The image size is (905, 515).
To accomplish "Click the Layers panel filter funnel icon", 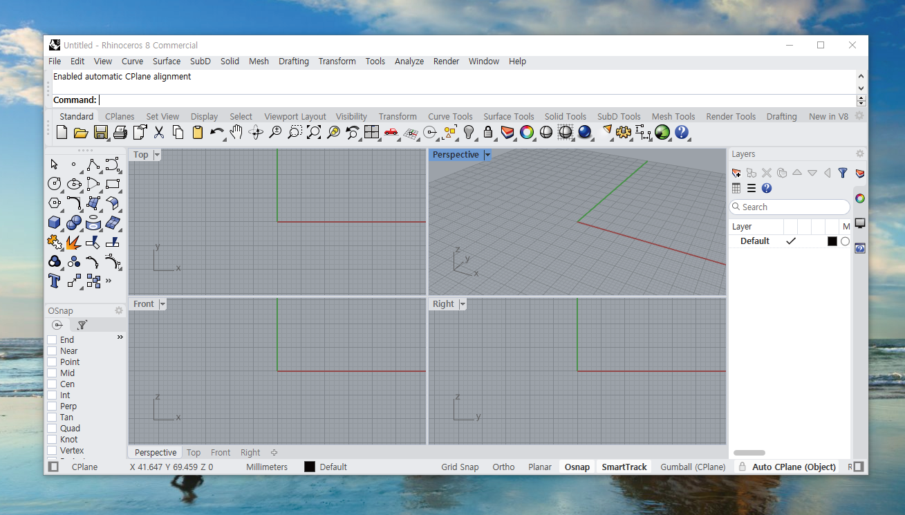I will (843, 173).
